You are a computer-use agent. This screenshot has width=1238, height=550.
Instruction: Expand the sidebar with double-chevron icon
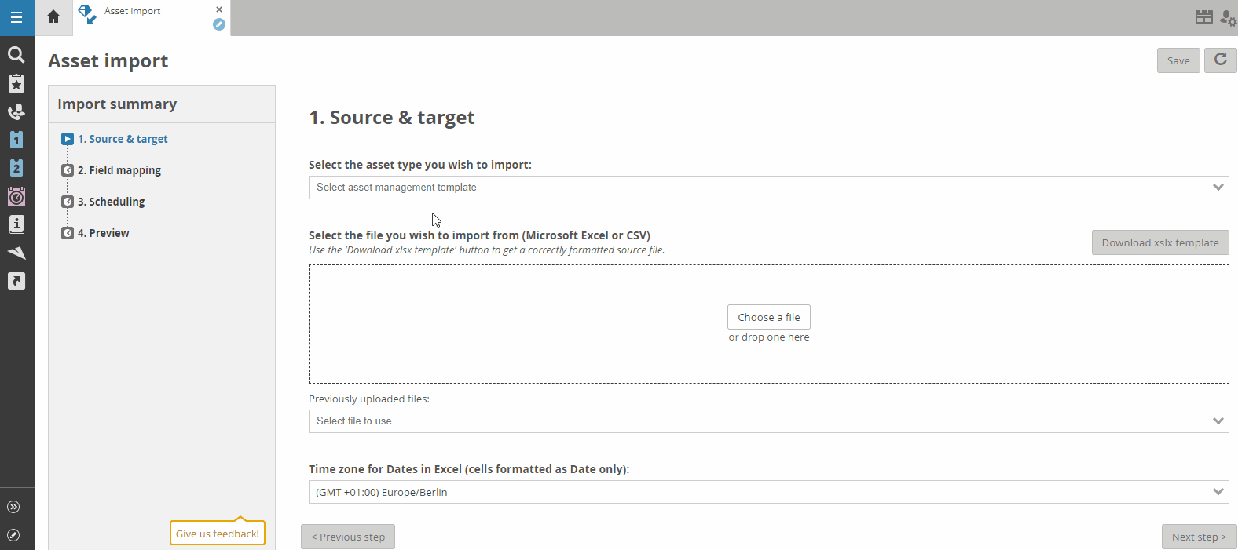click(13, 507)
